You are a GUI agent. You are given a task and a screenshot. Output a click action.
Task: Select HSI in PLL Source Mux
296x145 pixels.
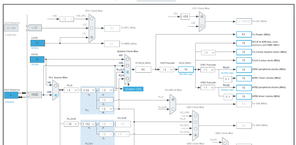coord(56,86)
